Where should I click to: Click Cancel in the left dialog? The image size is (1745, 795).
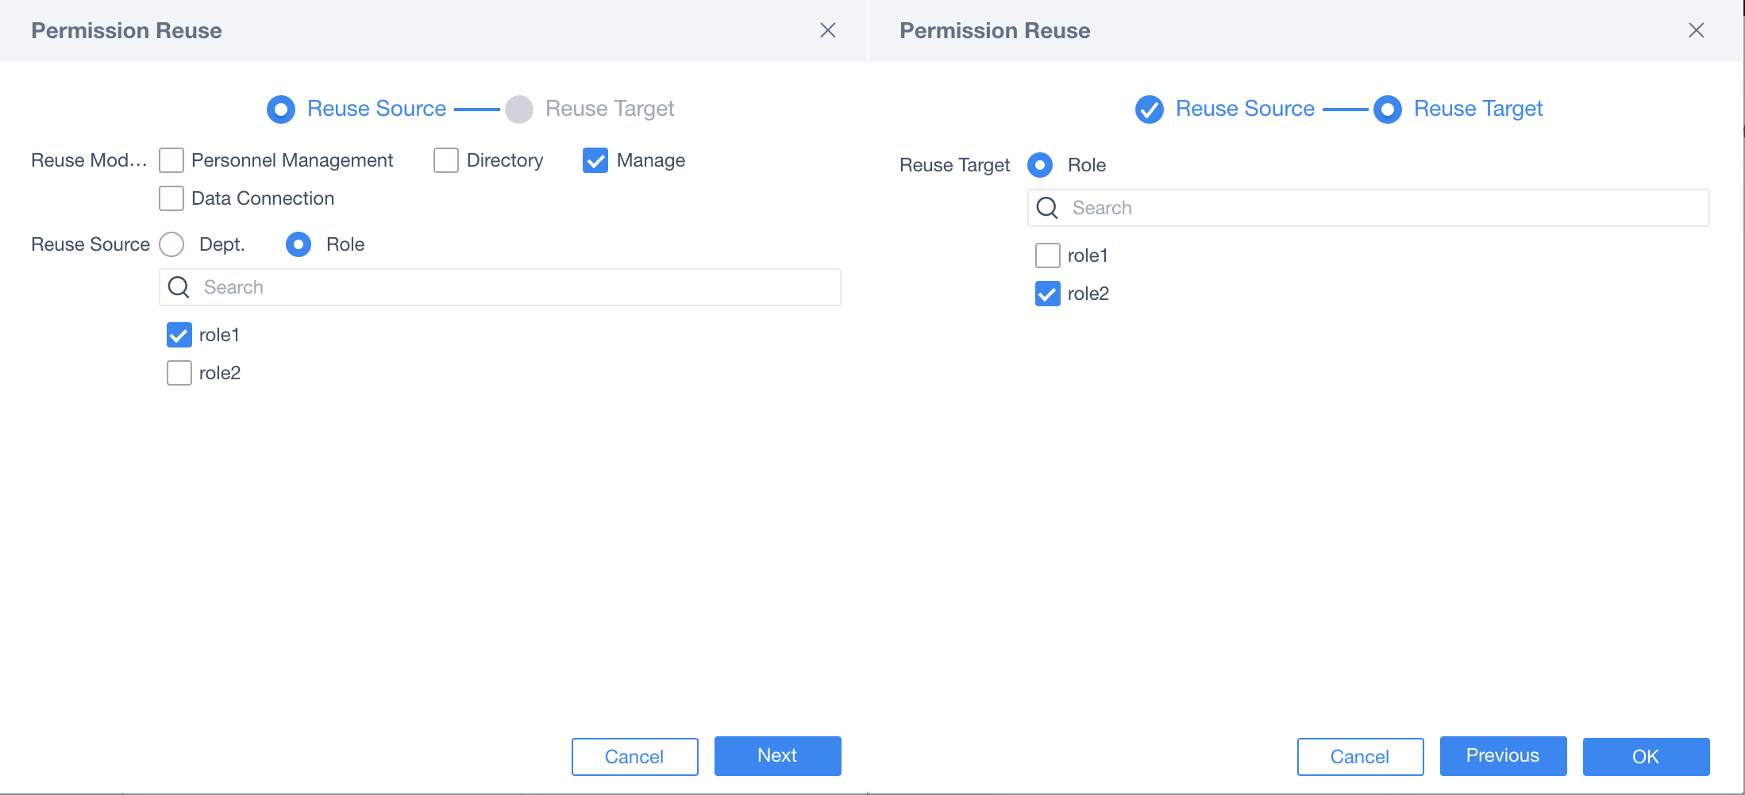[x=635, y=756]
